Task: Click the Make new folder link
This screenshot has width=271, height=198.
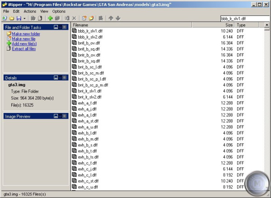Action: click(26, 34)
